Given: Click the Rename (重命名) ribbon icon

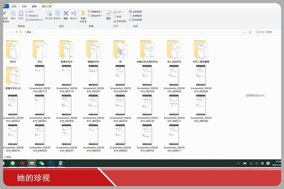Looking at the screenshot, I should 74,15.
